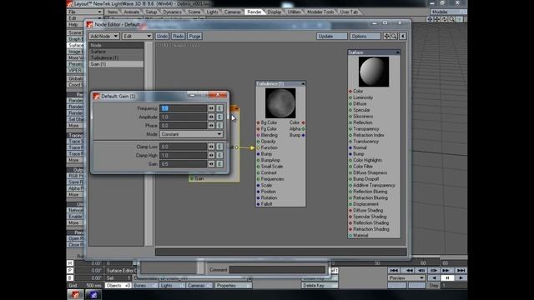The width and height of the screenshot is (534, 300).
Task: Click the Gain value field
Action: pos(184,164)
